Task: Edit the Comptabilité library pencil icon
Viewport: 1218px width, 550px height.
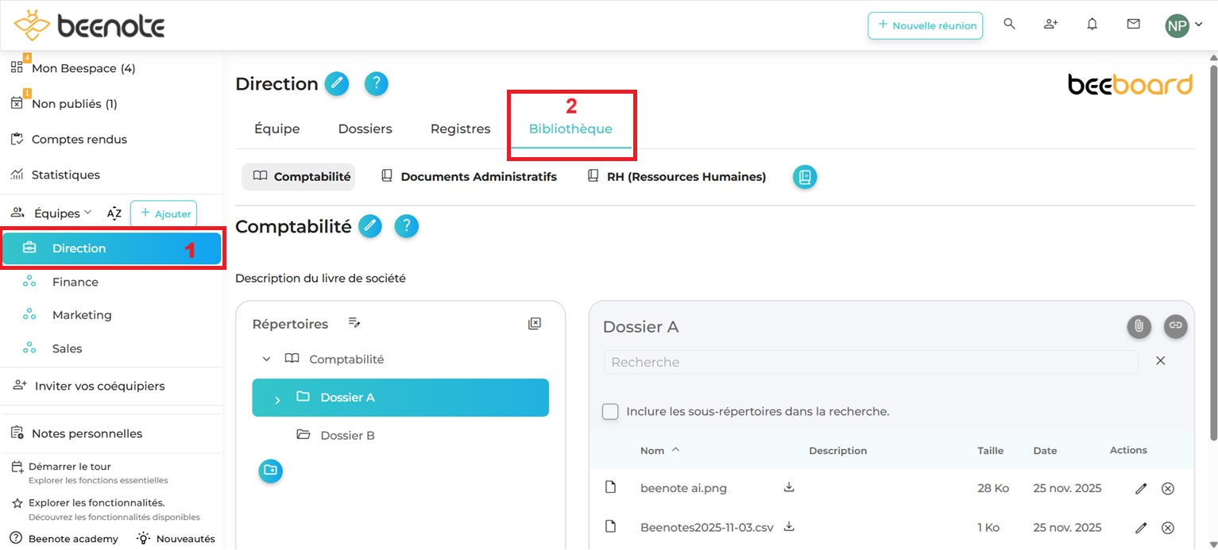Action: [369, 227]
